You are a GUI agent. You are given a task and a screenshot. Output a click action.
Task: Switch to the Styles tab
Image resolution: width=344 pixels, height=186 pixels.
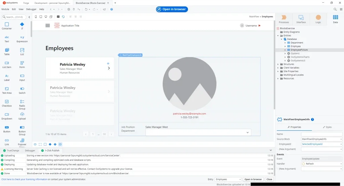tap(327, 127)
